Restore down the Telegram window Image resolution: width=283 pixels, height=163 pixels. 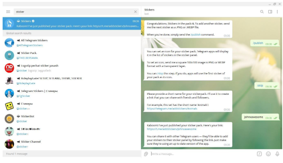coord(275,4)
